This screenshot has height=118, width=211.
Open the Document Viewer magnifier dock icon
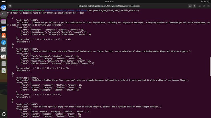[4, 57]
